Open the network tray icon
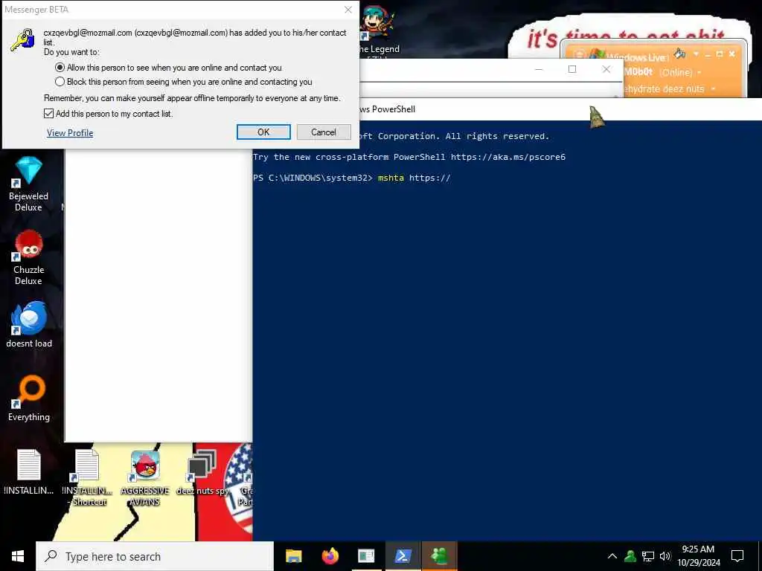 click(x=648, y=556)
